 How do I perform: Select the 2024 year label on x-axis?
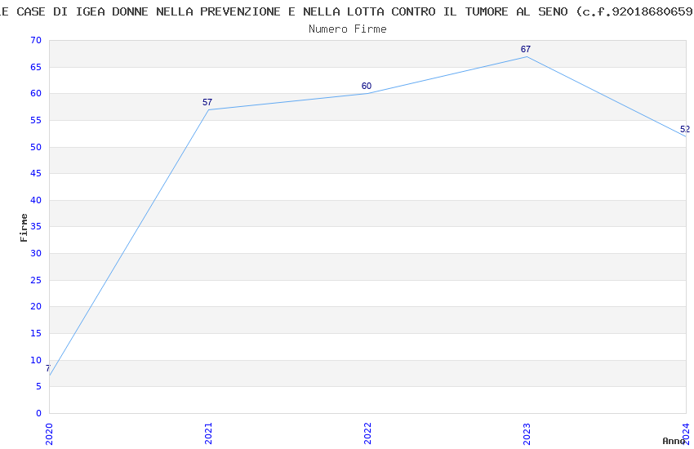pos(686,432)
